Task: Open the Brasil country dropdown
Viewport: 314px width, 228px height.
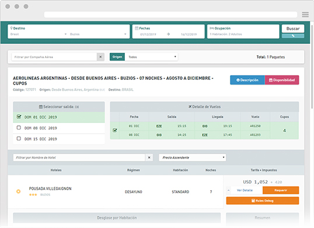Action: click(39, 34)
